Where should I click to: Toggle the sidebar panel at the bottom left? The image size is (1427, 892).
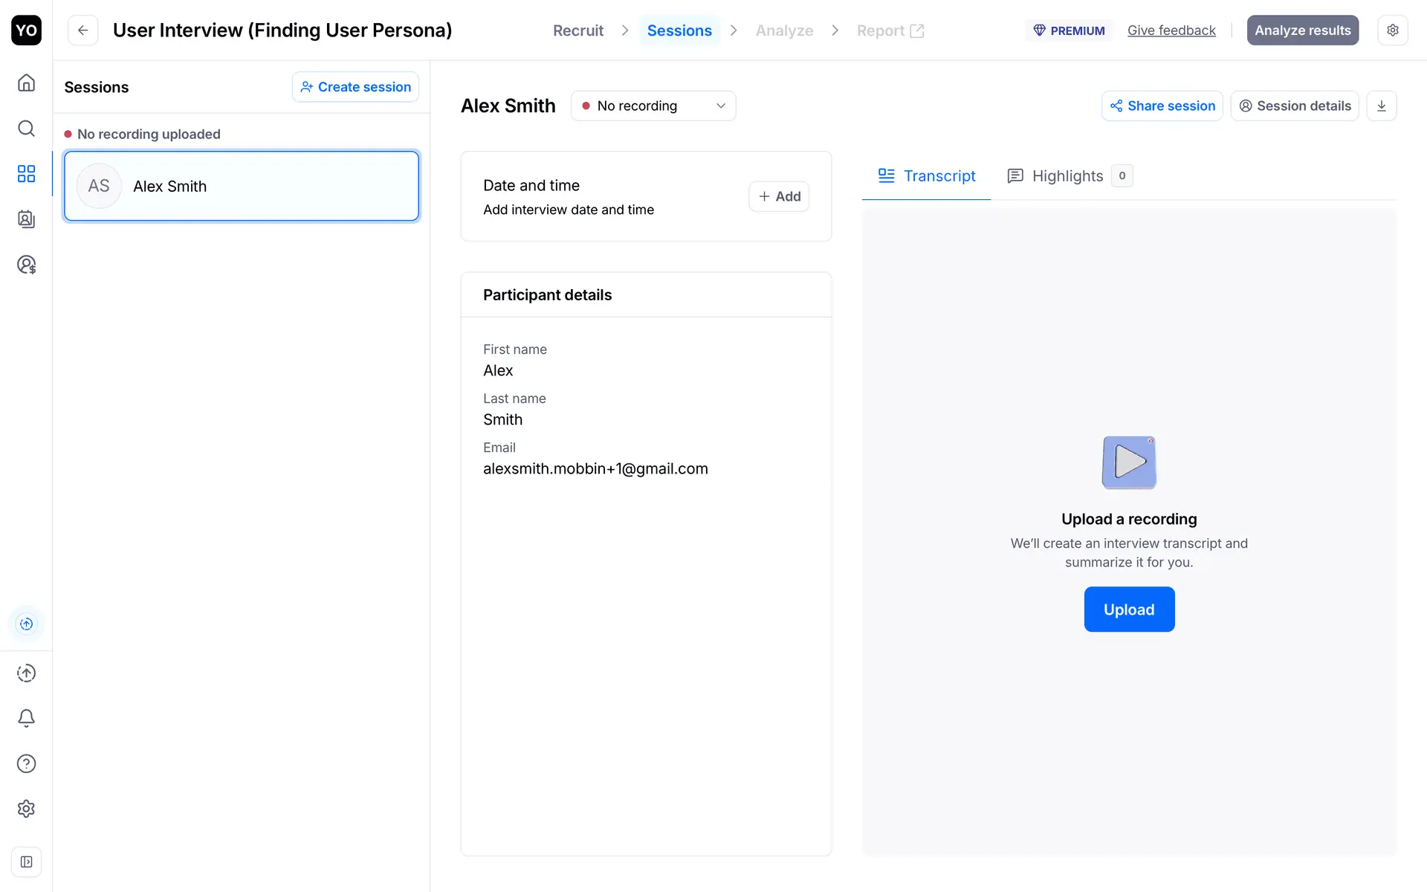[x=26, y=862]
